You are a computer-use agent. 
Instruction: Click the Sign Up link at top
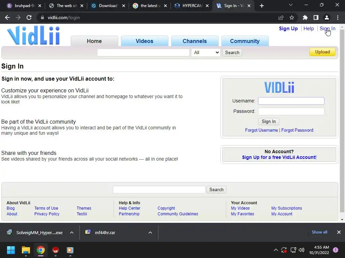click(288, 29)
